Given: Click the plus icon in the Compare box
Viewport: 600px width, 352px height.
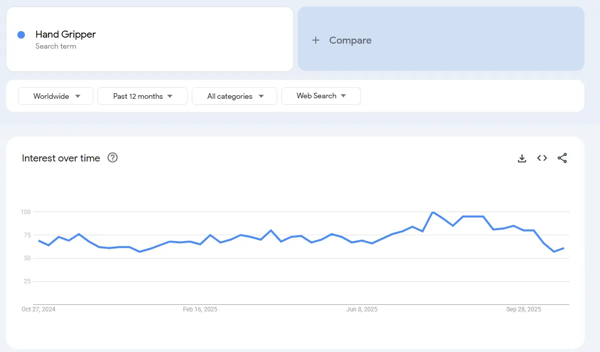Looking at the screenshot, I should [x=315, y=40].
